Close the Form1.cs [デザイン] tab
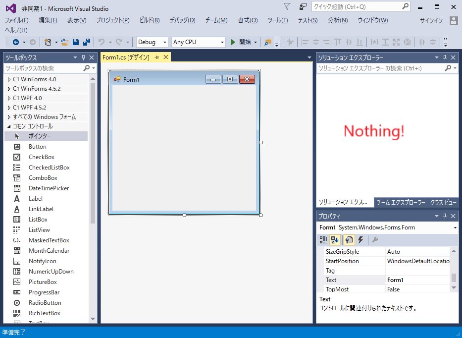 pos(166,57)
